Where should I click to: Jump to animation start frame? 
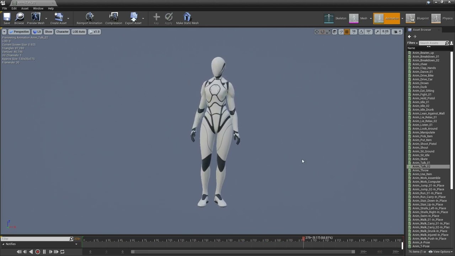click(x=19, y=252)
